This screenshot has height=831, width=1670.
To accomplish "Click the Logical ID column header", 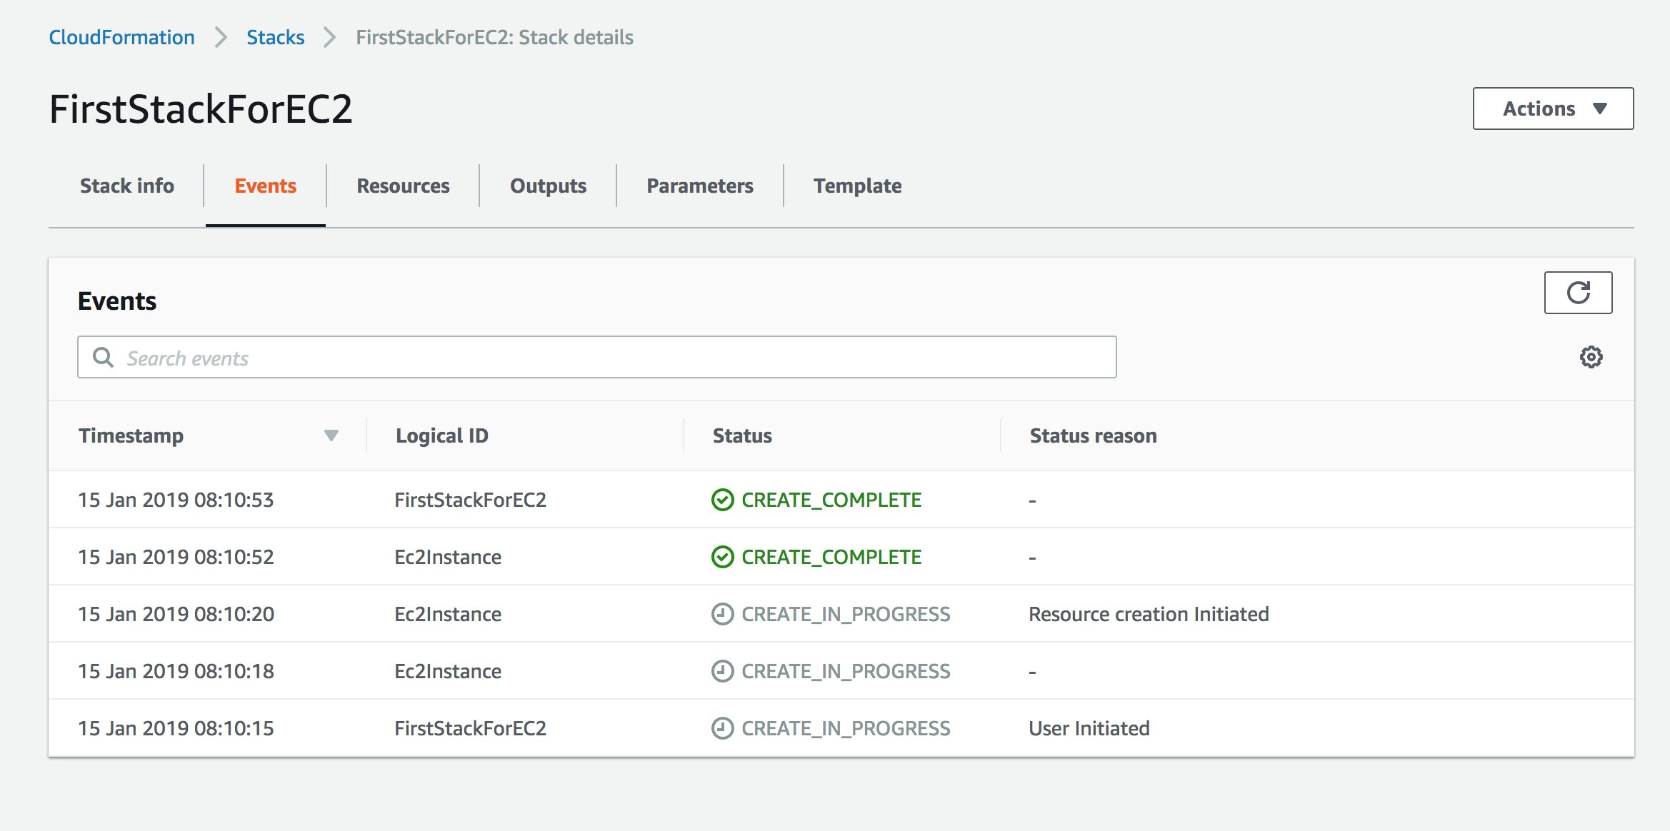I will click(442, 435).
